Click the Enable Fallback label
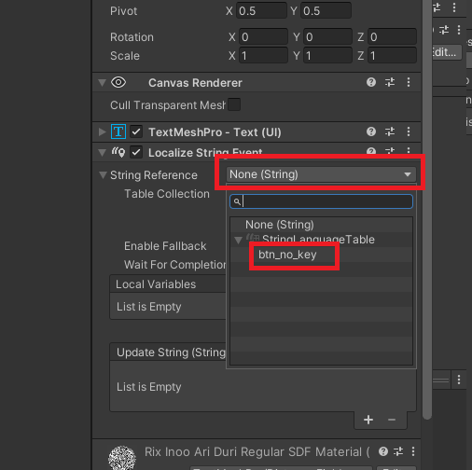Screen dimensions: 472x470 (x=165, y=246)
